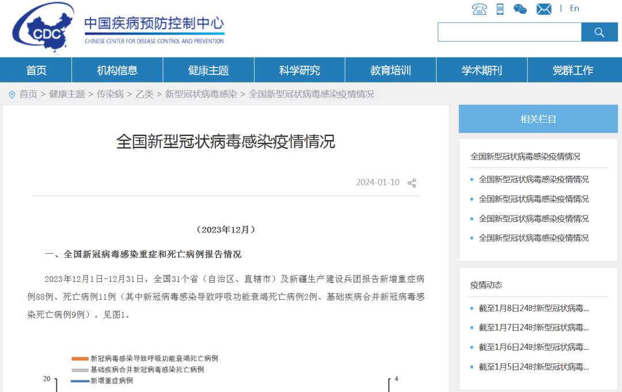
Task: Click the gray legend swatch for 基础疾病合并死亡病例
Action: [79, 370]
